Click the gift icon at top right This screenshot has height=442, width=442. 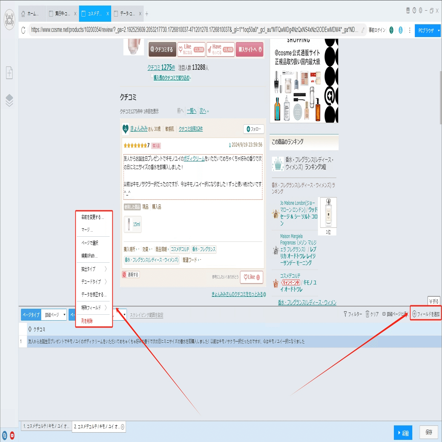click(x=408, y=10)
